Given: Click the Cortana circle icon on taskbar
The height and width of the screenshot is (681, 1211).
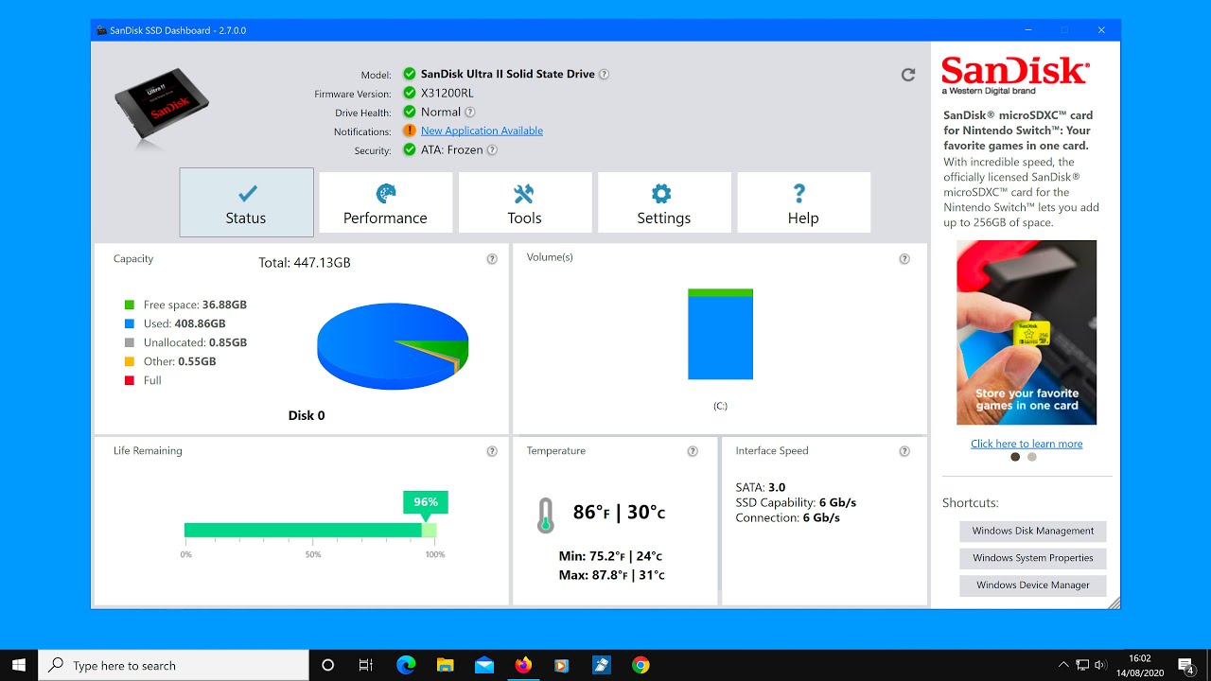Looking at the screenshot, I should tap(328, 665).
